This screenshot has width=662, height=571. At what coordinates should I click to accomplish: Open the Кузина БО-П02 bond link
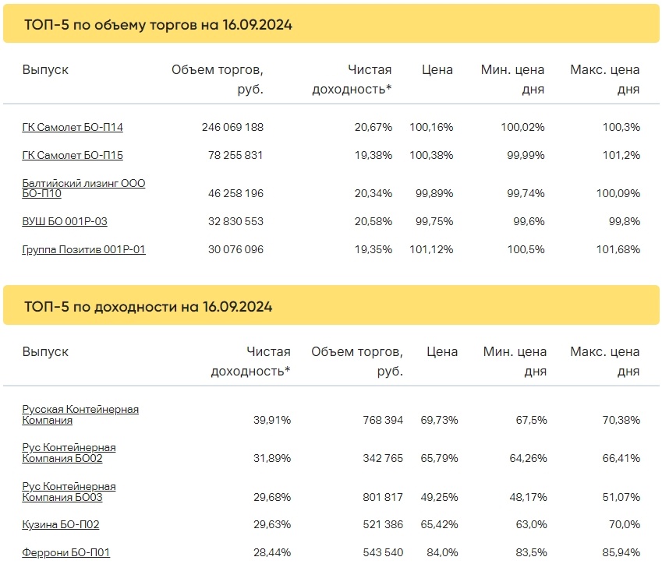point(60,524)
